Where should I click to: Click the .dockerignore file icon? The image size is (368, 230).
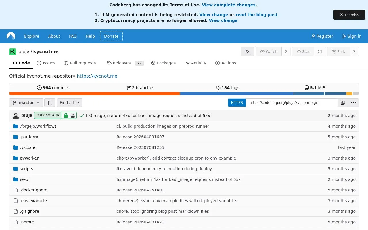pyautogui.click(x=16, y=190)
